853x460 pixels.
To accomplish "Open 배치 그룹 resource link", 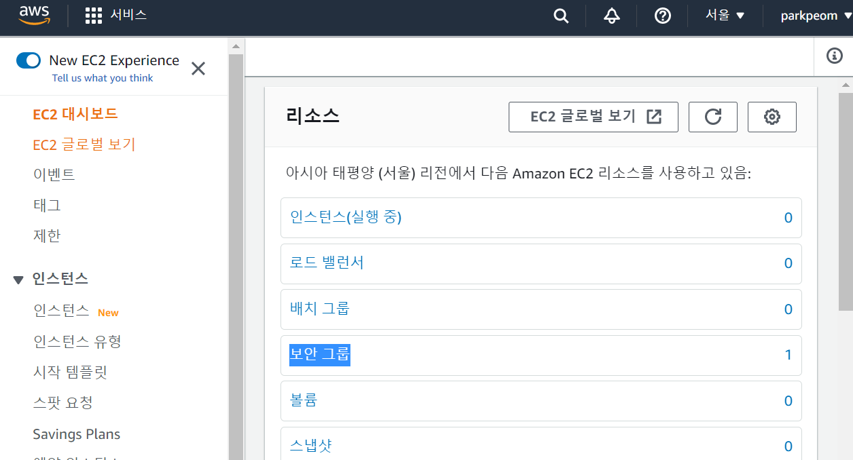I will click(x=319, y=309).
